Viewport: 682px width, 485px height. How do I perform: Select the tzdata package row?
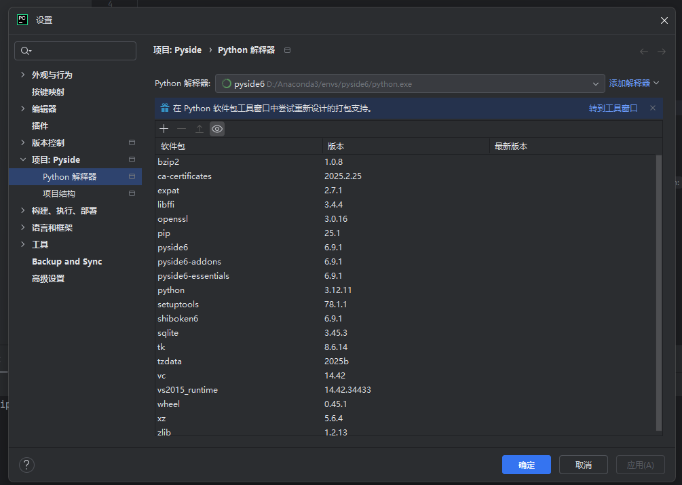point(405,361)
